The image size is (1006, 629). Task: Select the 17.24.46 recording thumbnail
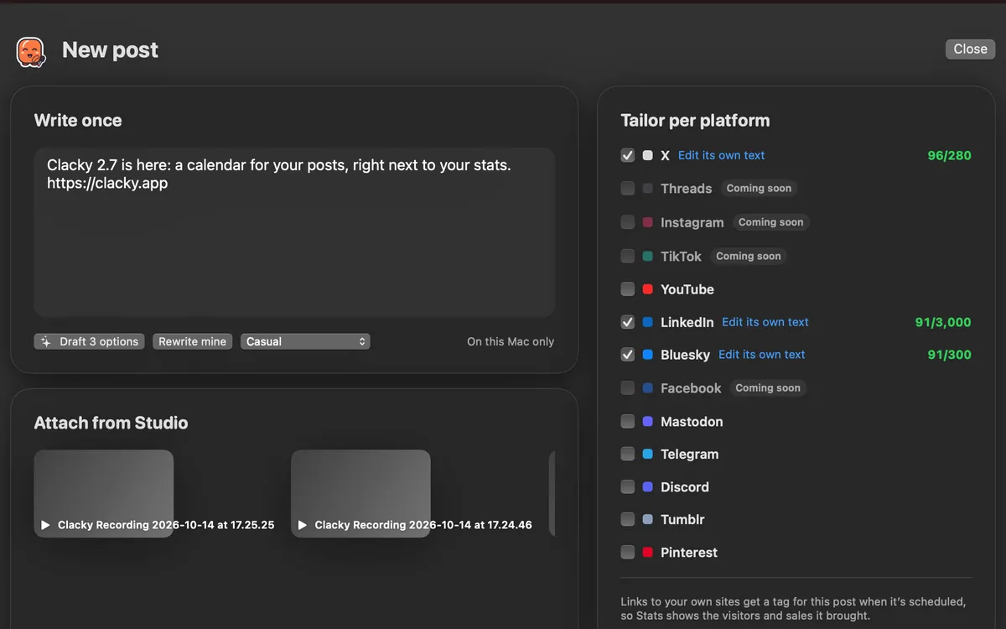coord(360,493)
